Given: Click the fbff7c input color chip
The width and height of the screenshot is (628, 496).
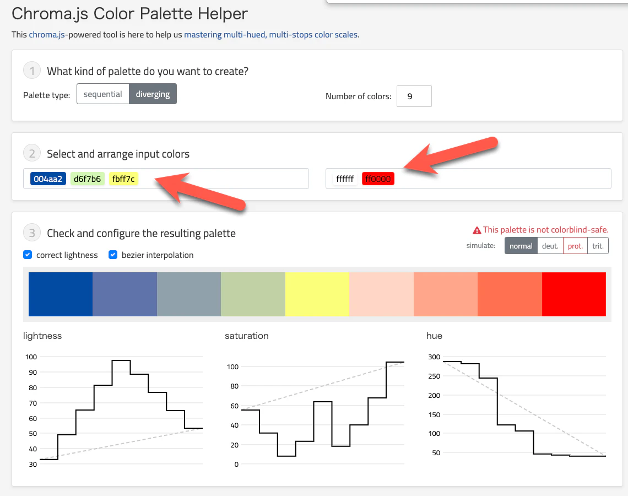Looking at the screenshot, I should pyautogui.click(x=123, y=179).
